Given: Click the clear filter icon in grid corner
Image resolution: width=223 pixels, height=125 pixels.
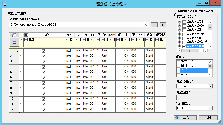Looking at the screenshot, I should (14, 42).
